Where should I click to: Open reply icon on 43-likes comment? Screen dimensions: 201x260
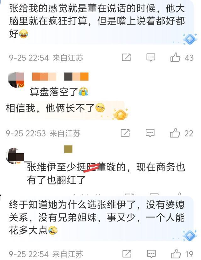click(151, 58)
